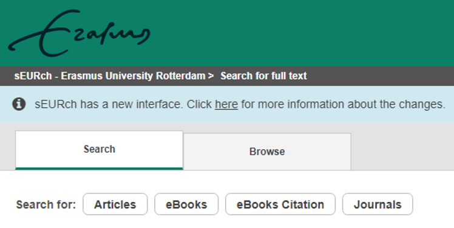Click white area right of Journals button
The image size is (454, 228).
coord(433,204)
